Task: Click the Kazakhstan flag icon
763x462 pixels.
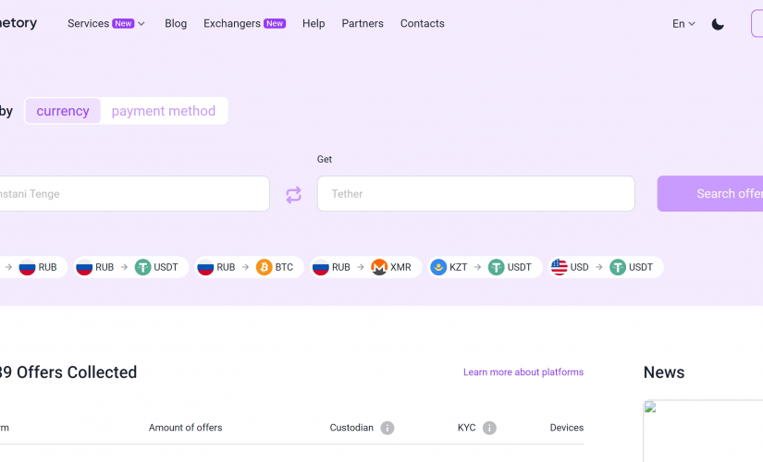Action: pyautogui.click(x=438, y=267)
